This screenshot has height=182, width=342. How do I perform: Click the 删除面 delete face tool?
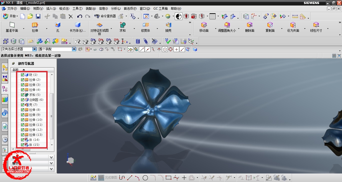[250, 27]
